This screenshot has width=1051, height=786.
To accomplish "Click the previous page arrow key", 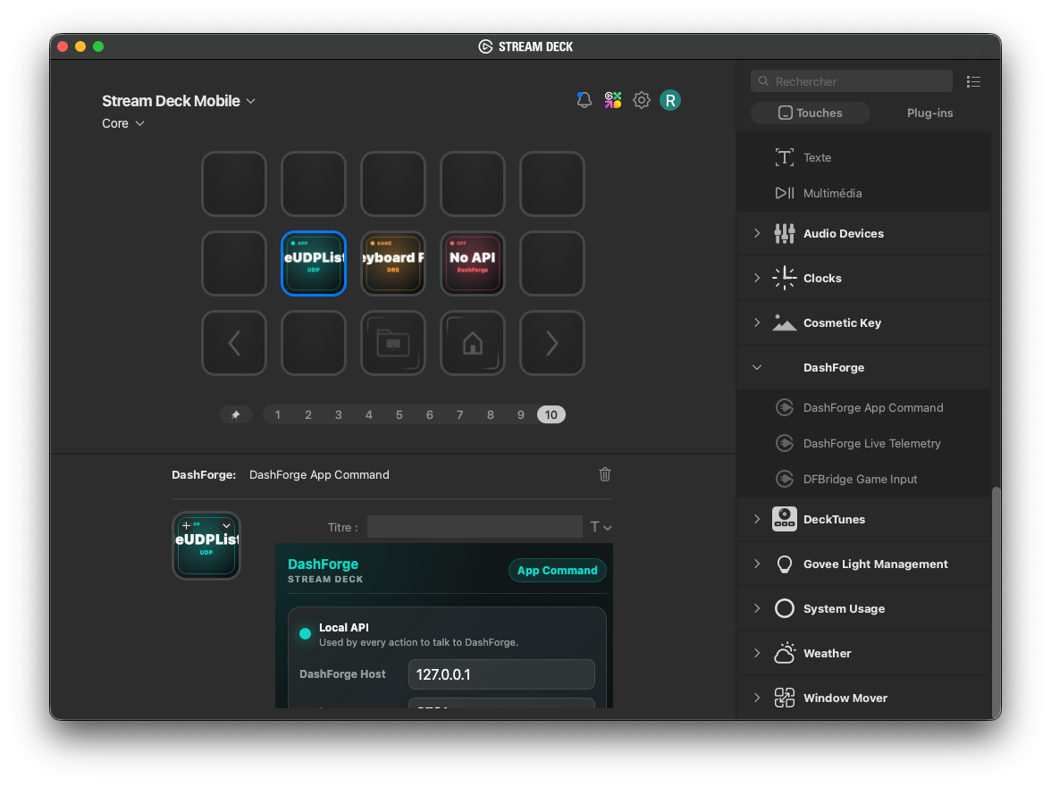I will pos(234,343).
